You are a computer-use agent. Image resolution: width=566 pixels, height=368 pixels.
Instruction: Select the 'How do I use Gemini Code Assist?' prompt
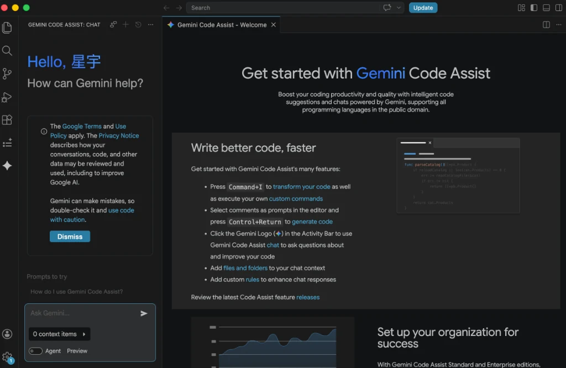pyautogui.click(x=76, y=292)
